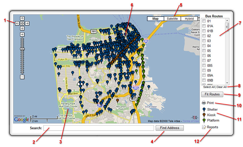Click the center/reset pan icon

[x=22, y=23]
